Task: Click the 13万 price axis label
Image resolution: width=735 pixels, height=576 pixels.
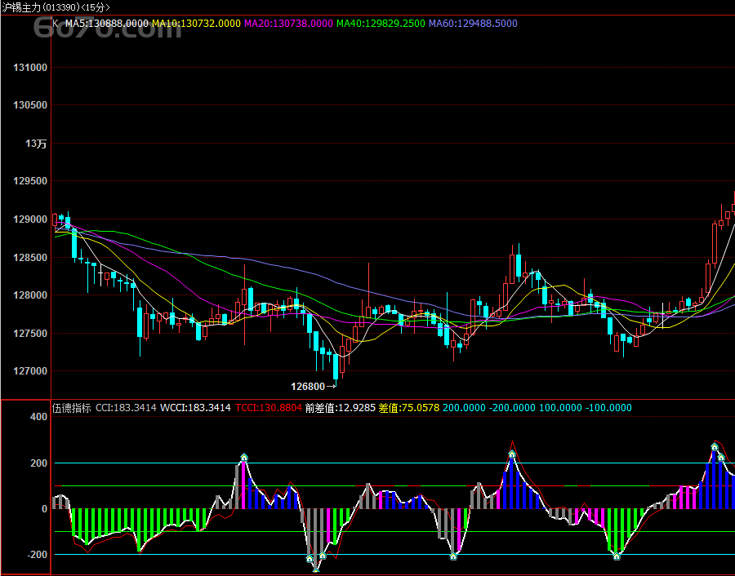Action: click(x=36, y=144)
